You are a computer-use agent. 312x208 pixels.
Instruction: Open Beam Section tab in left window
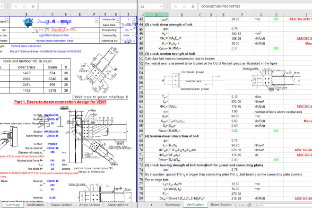click(x=61, y=205)
